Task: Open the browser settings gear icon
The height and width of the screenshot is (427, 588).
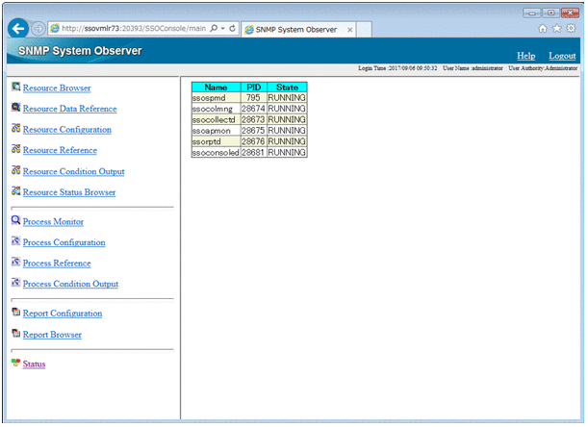Action: click(x=571, y=29)
